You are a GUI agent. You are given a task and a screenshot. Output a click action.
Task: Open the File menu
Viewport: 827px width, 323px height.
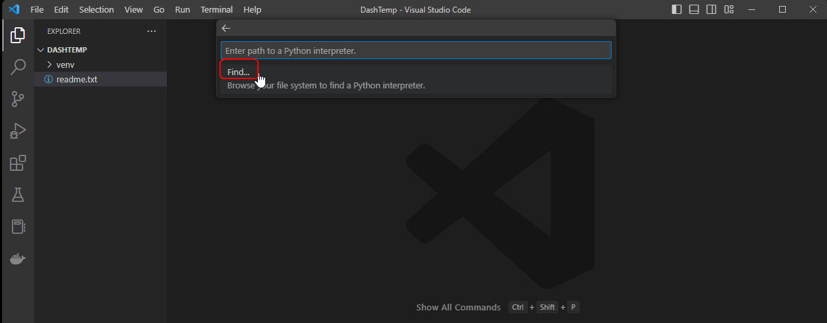pos(37,10)
